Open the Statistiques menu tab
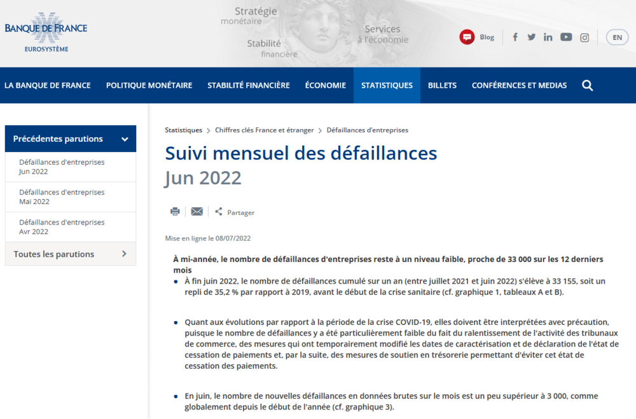The height and width of the screenshot is (419, 636). (x=387, y=85)
